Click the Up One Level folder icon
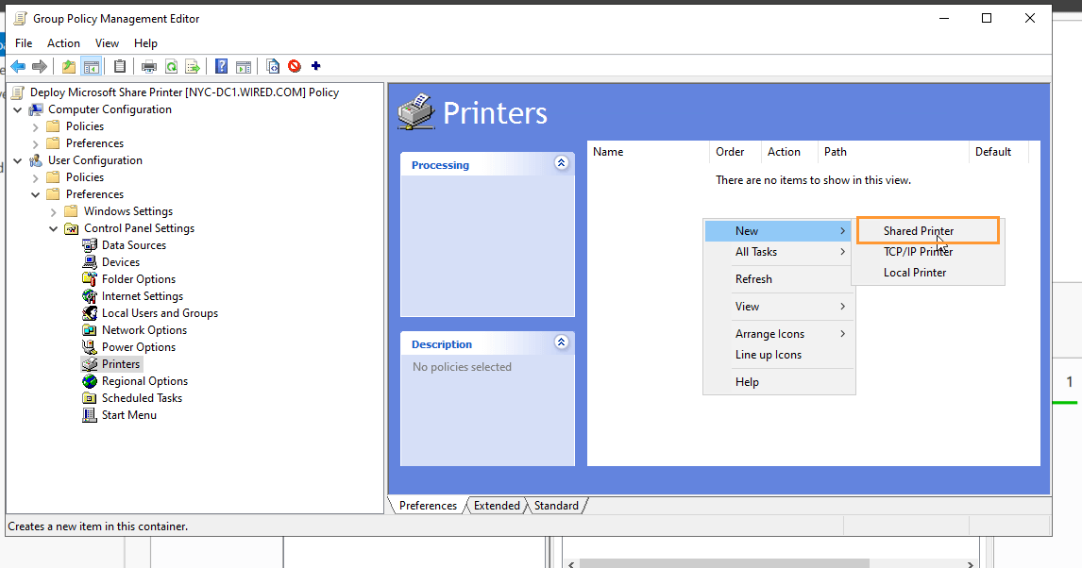 click(x=69, y=66)
